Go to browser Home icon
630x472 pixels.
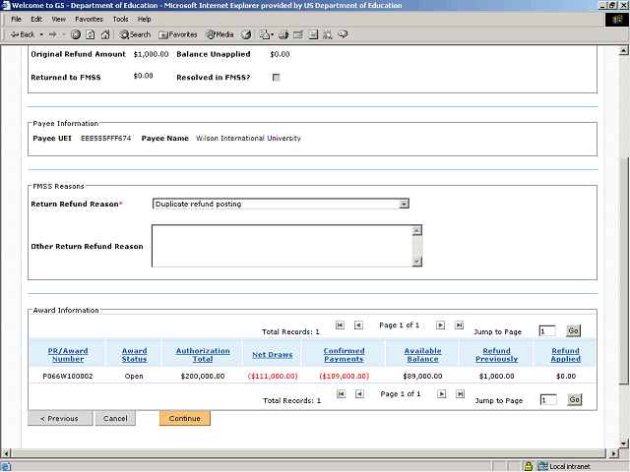click(x=105, y=34)
